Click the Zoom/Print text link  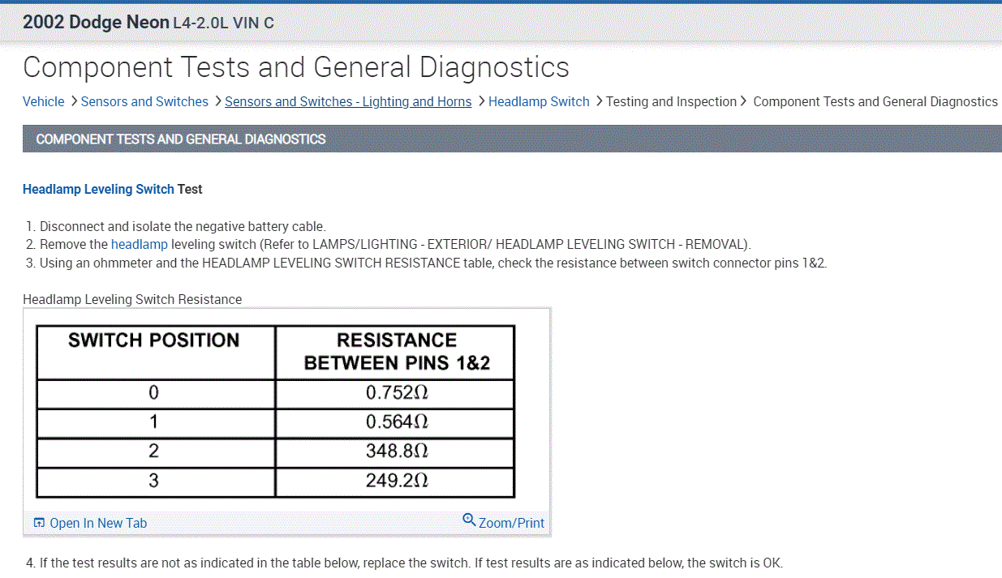point(511,523)
